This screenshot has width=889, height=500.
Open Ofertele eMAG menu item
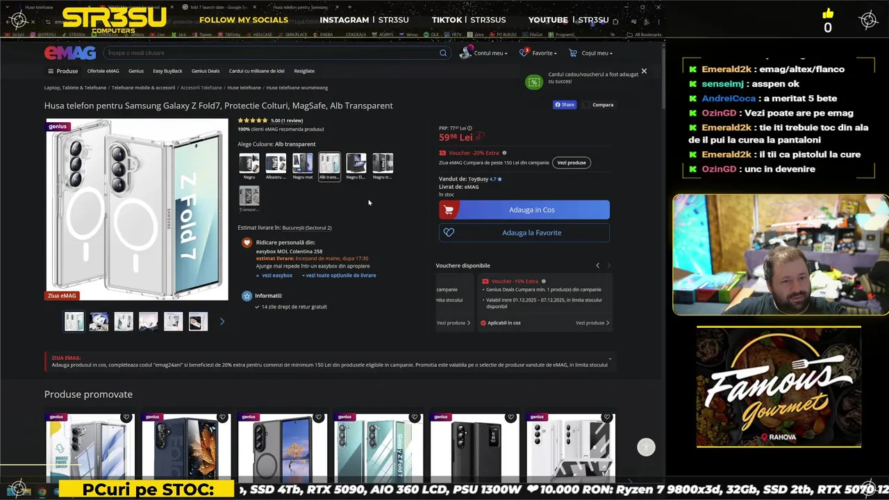click(x=103, y=71)
